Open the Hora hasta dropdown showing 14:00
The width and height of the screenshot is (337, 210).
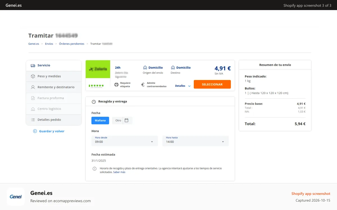pos(195,141)
